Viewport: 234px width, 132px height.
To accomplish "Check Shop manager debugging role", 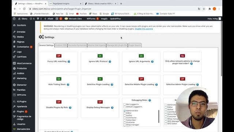I will [x=124, y=125].
